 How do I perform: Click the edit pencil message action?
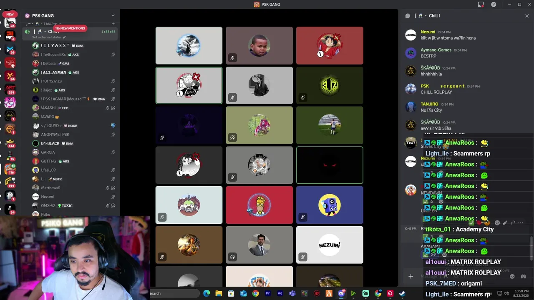505,223
